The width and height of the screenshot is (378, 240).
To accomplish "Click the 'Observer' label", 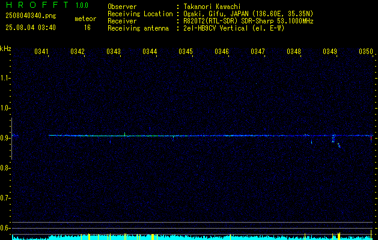I will click(122, 7).
